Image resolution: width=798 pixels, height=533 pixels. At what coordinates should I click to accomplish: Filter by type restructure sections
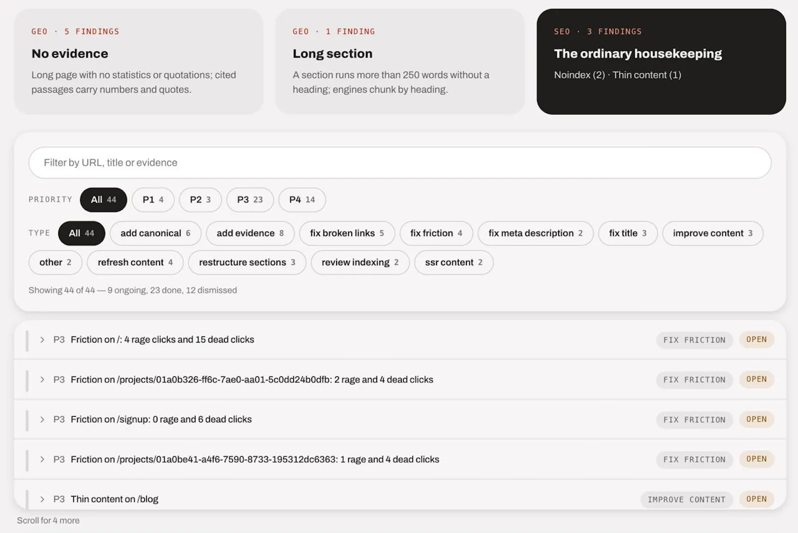(x=247, y=262)
